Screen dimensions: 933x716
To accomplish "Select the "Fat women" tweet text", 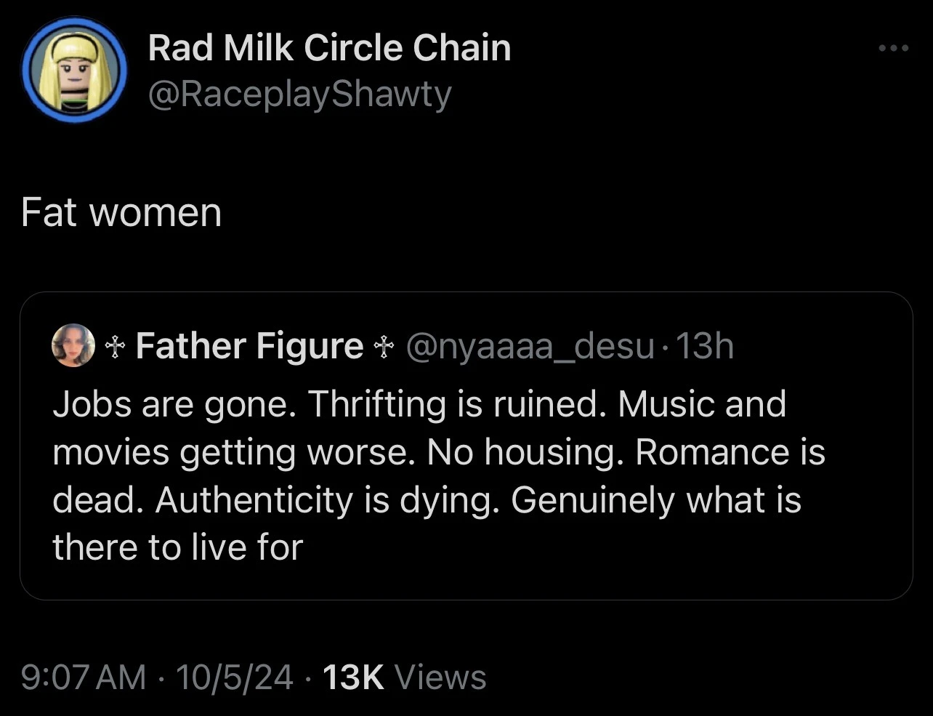I will [121, 212].
